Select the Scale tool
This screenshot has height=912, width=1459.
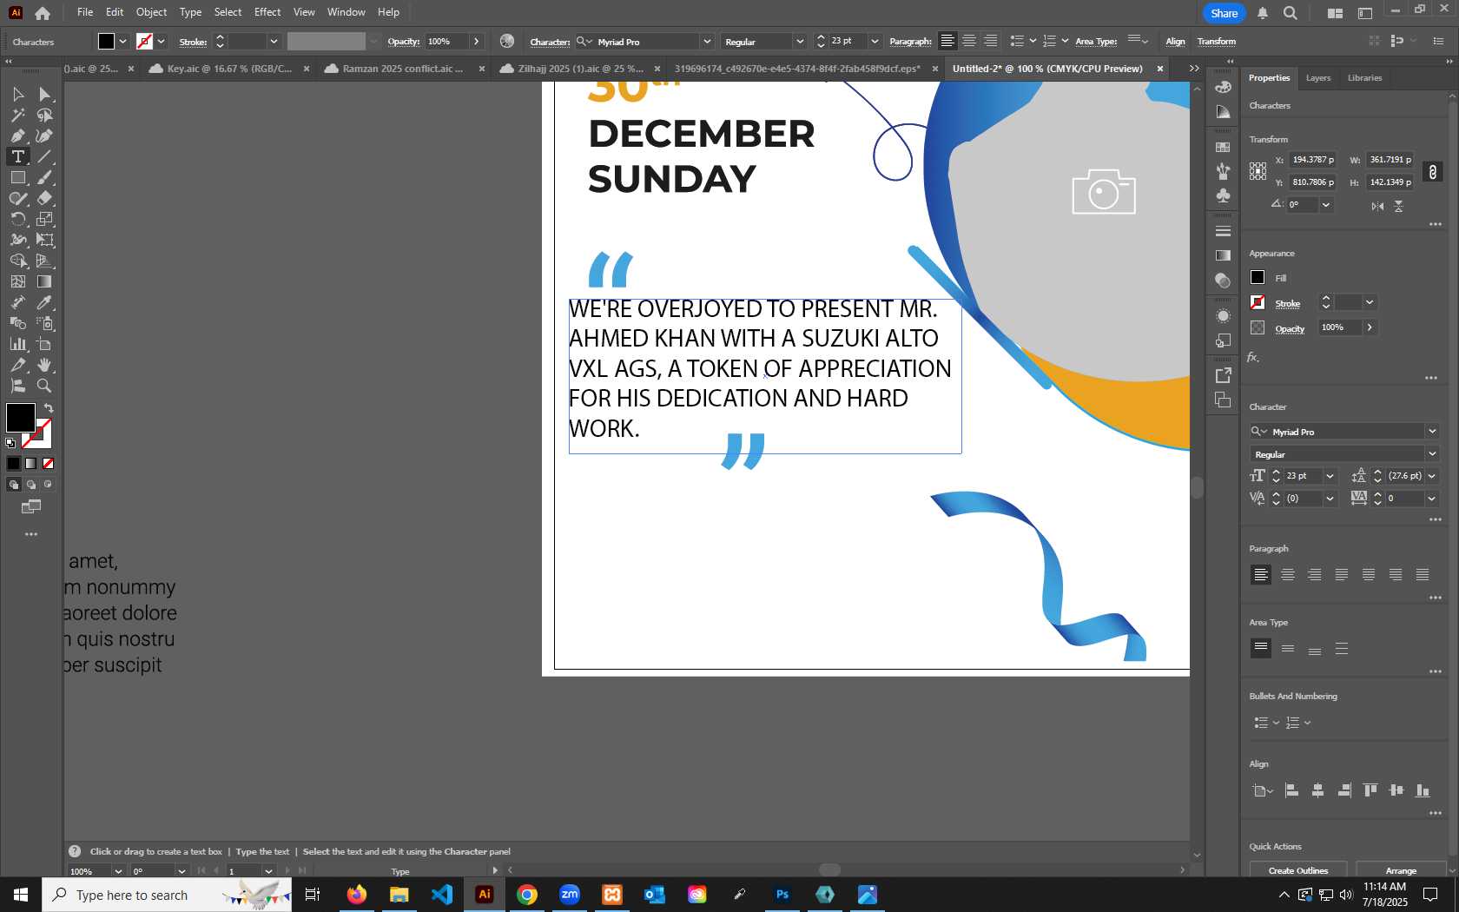(44, 219)
